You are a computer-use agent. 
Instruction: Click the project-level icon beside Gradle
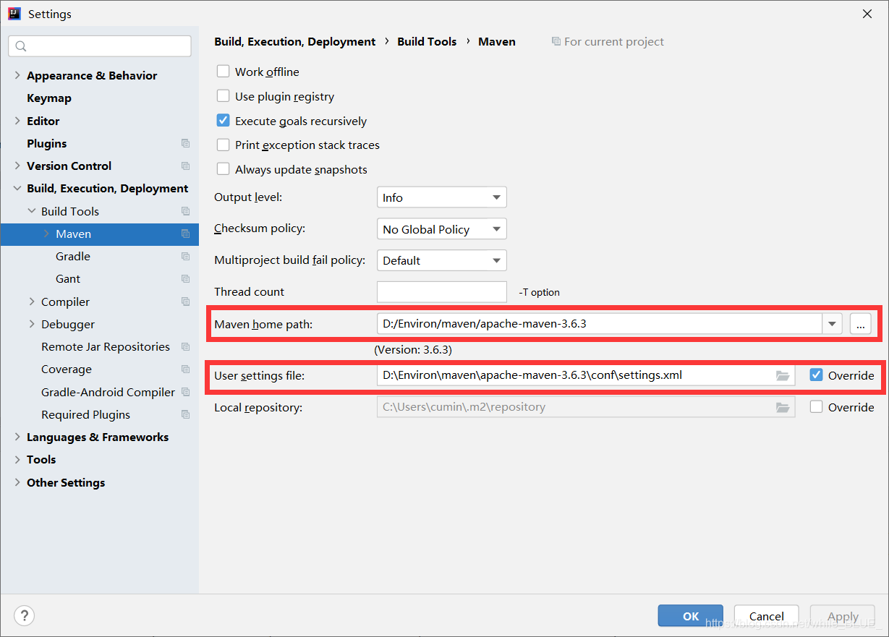pos(186,256)
